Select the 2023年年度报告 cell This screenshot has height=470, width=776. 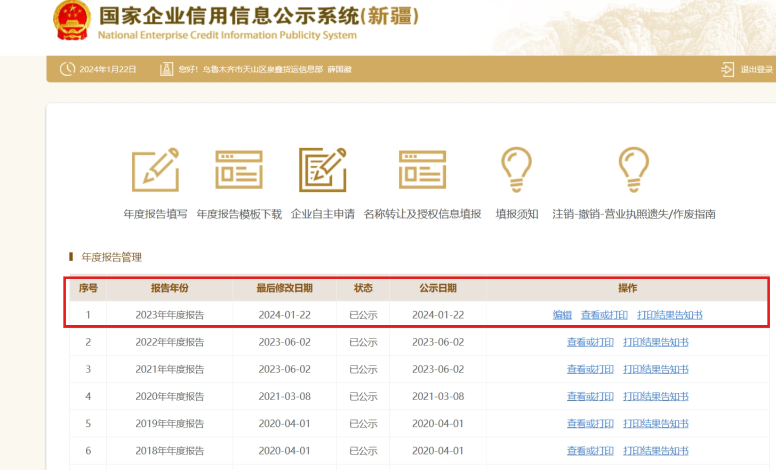[x=170, y=315]
